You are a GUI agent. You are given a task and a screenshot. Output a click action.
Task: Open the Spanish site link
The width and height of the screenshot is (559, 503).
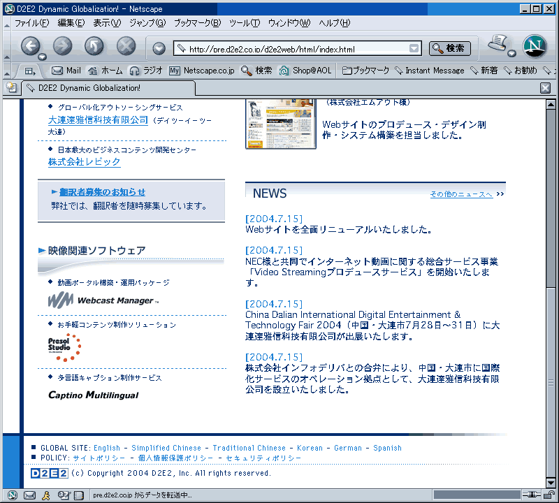pos(388,448)
